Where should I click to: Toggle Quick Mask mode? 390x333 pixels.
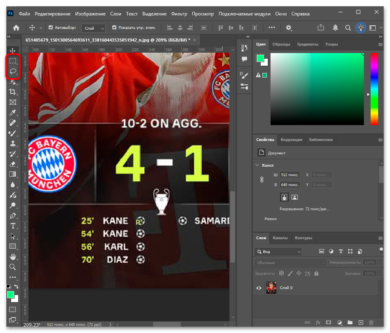point(12,310)
